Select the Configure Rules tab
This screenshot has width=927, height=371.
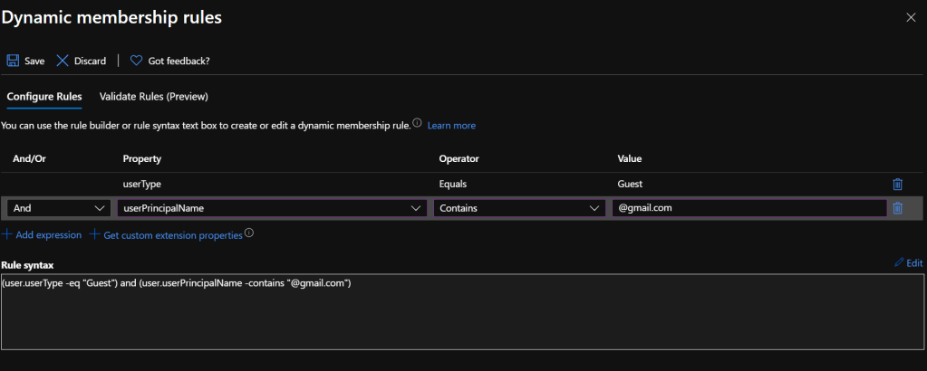pyautogui.click(x=44, y=96)
